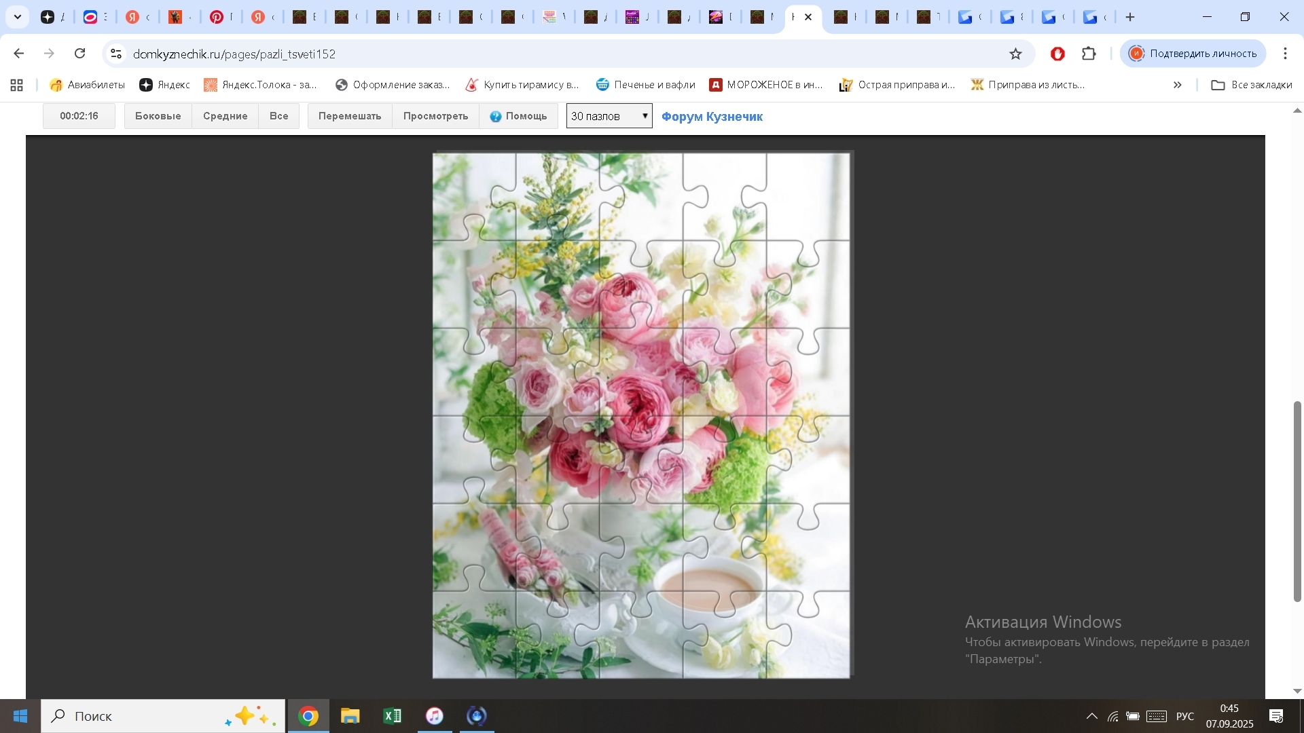View site information icon in address bar
1304x733 pixels.
click(116, 54)
